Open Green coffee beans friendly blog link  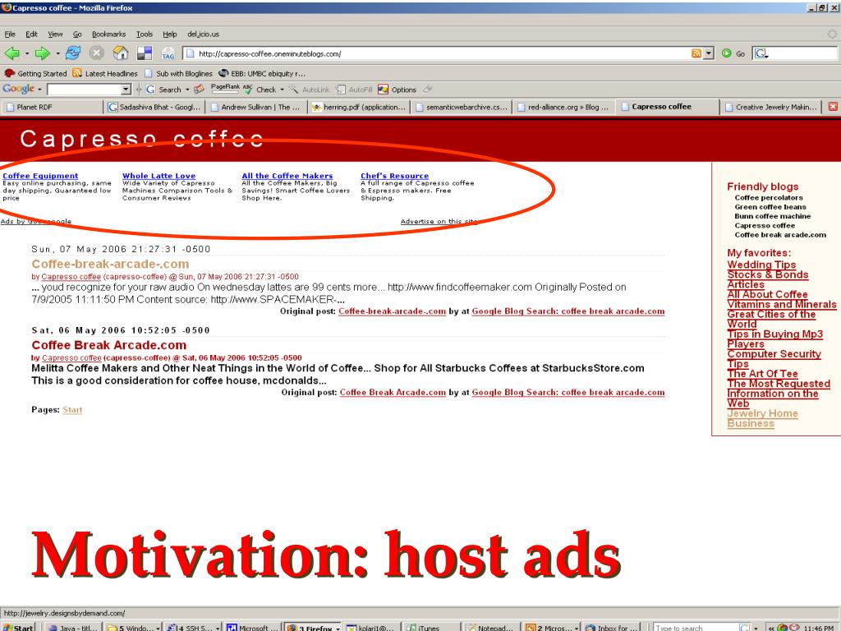(x=770, y=206)
